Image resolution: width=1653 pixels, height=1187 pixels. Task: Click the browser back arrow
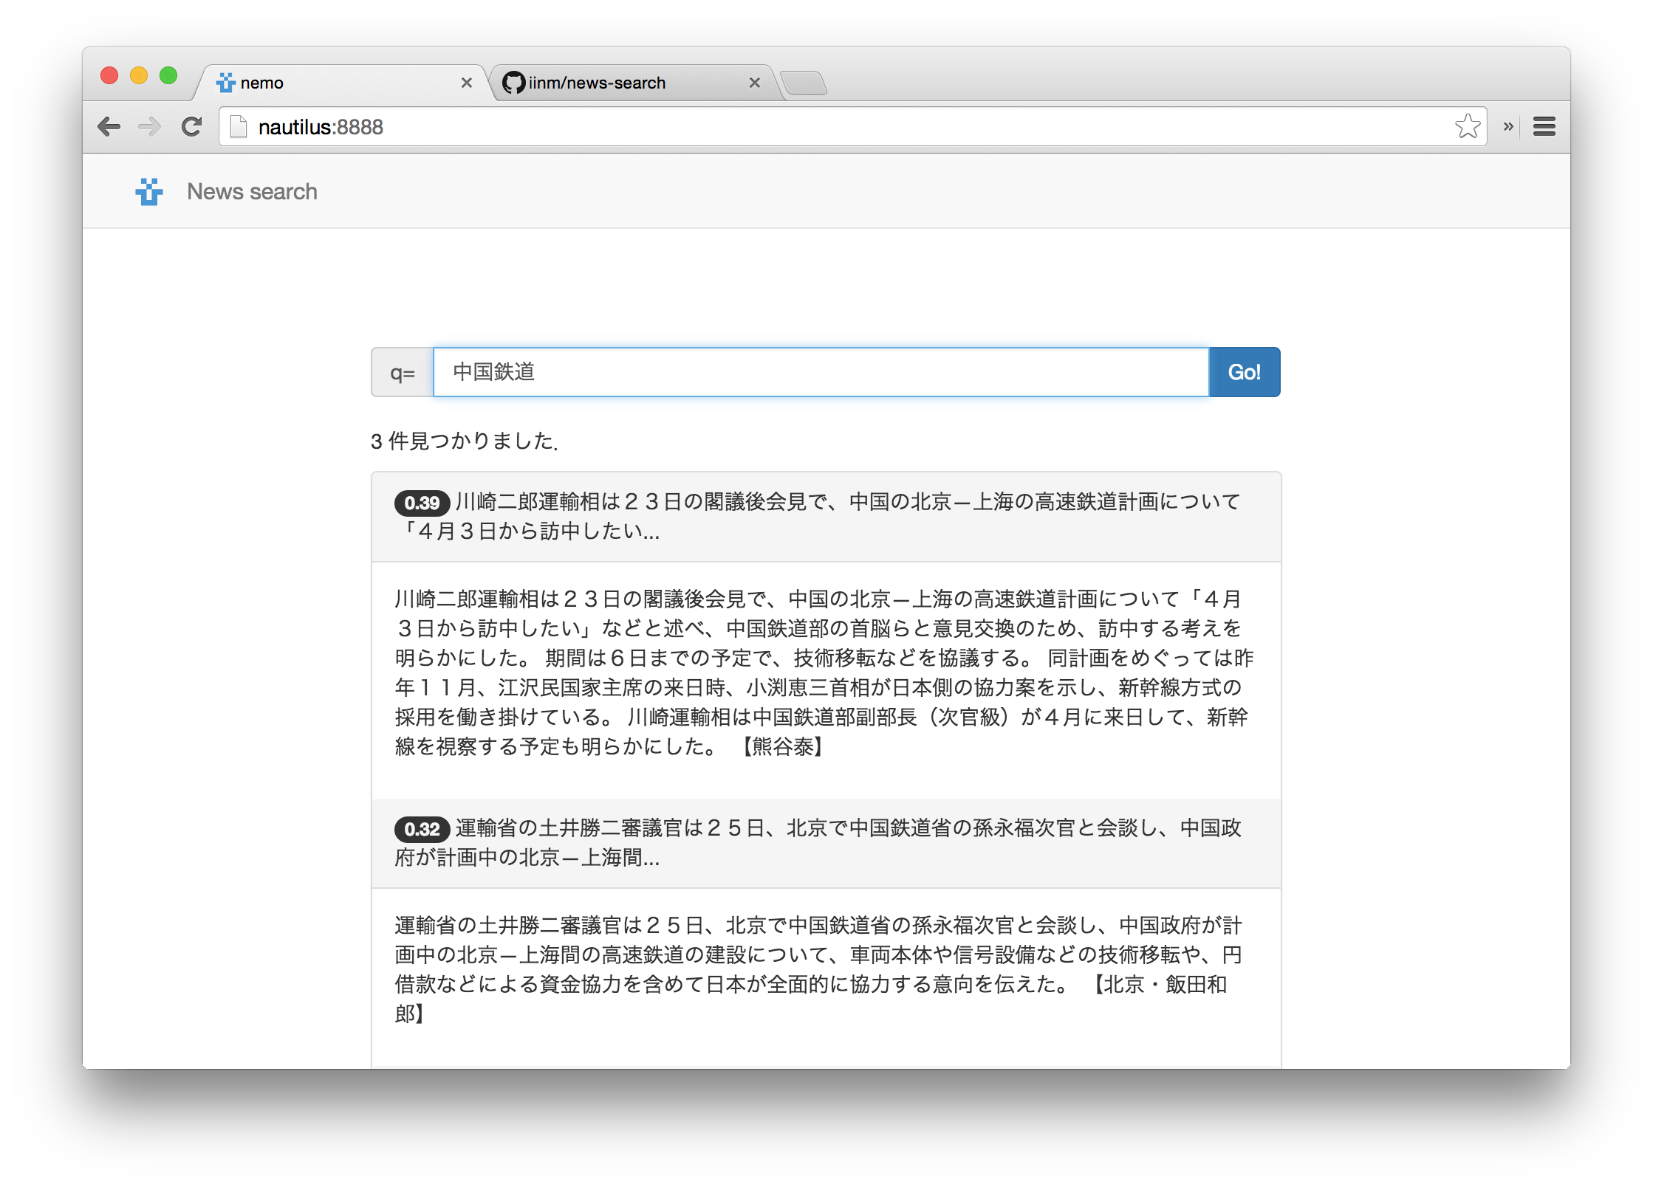pyautogui.click(x=109, y=127)
